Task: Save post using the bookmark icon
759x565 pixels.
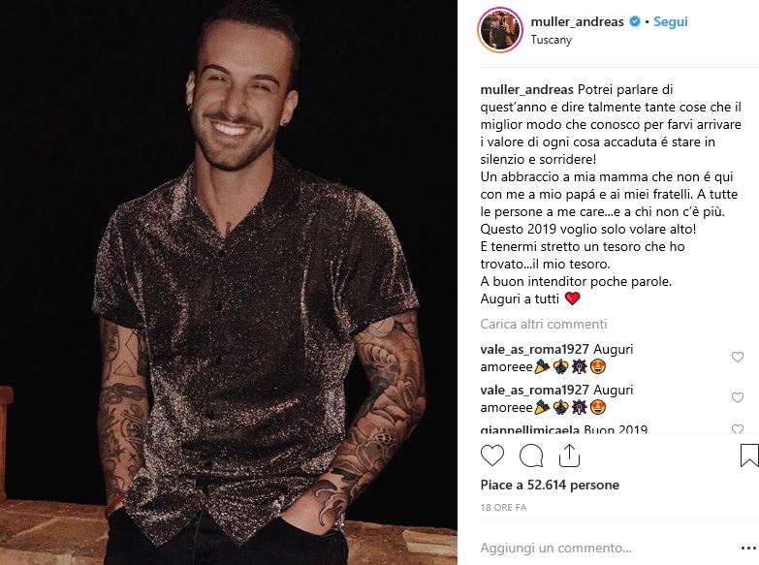Action: [749, 455]
